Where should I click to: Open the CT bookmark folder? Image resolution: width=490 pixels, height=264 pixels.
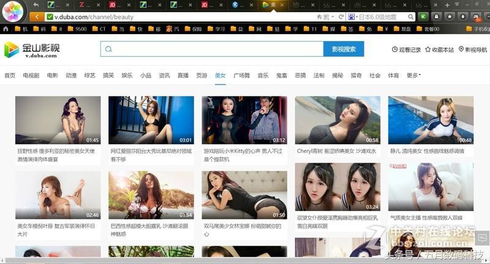[99, 29]
